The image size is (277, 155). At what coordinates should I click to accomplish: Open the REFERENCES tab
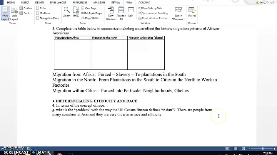(x=80, y=2)
